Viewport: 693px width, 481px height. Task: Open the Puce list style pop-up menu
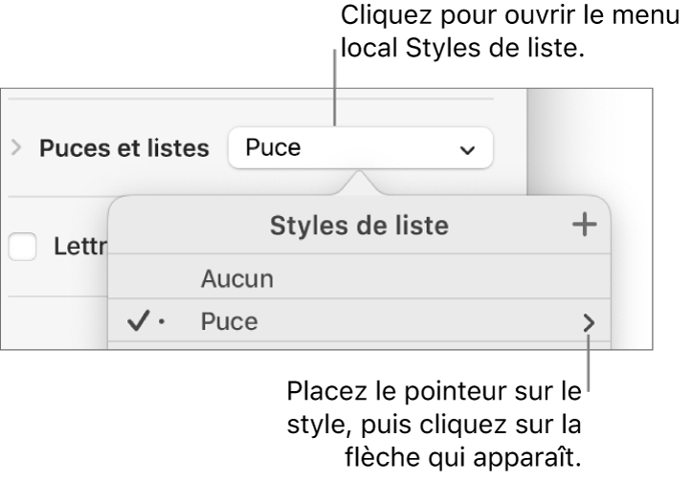click(360, 149)
